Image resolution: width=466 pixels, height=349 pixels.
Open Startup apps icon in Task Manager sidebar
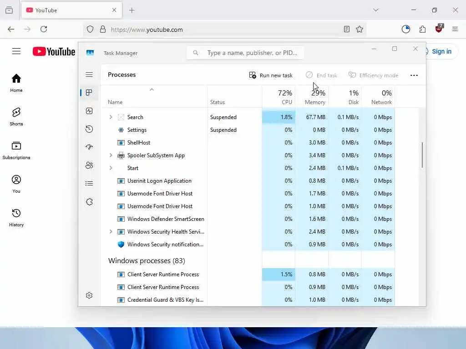click(89, 147)
